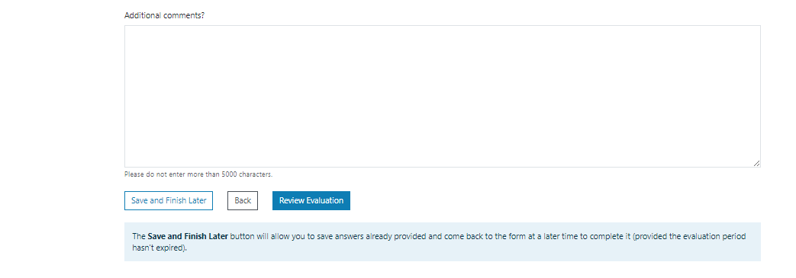The image size is (796, 278).
Task: Proceed to review the evaluation
Action: click(x=311, y=200)
